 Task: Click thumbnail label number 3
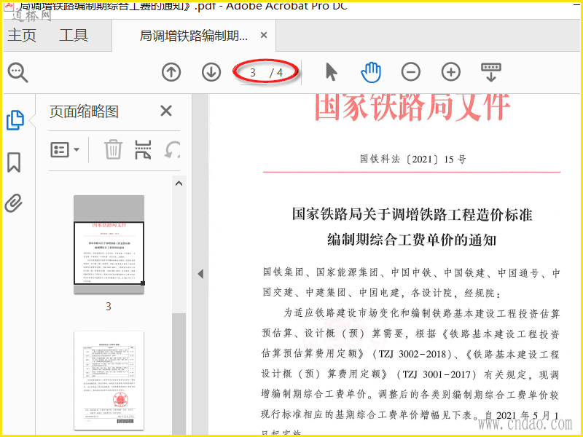click(108, 307)
